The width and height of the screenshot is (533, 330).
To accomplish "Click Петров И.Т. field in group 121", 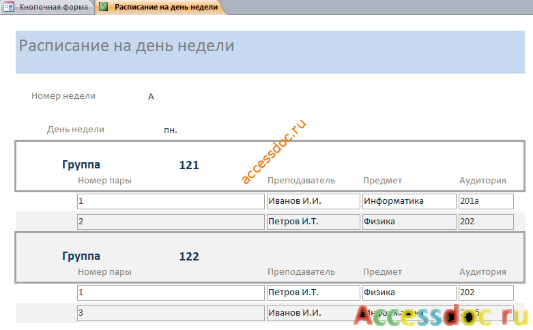I will (313, 222).
